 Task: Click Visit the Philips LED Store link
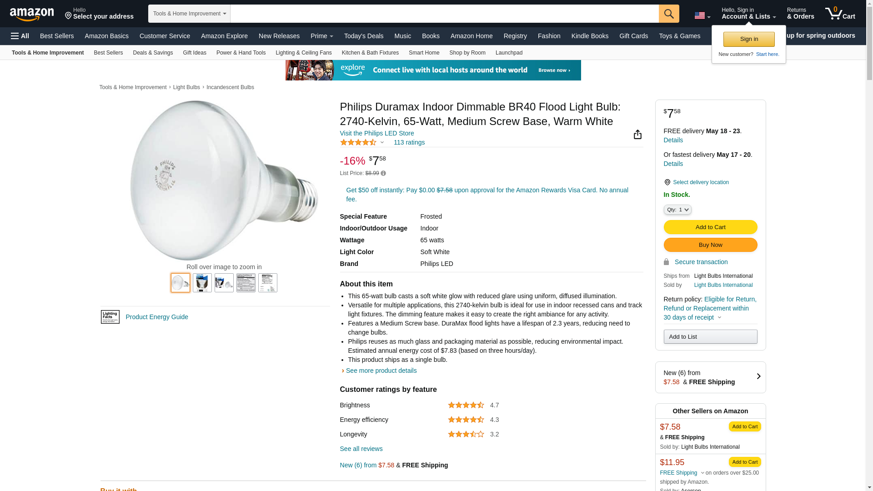(x=376, y=133)
